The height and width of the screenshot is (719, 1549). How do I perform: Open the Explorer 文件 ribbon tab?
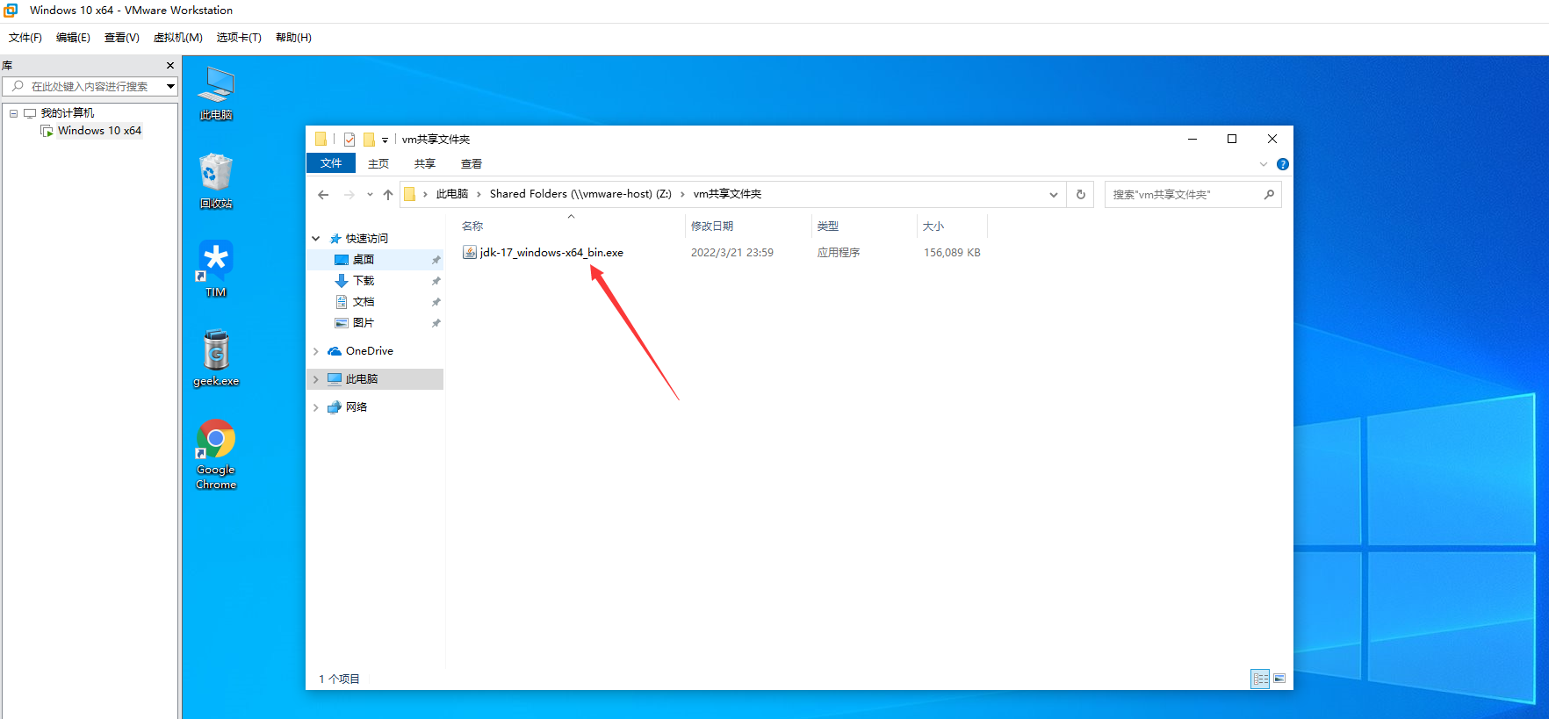(x=331, y=163)
